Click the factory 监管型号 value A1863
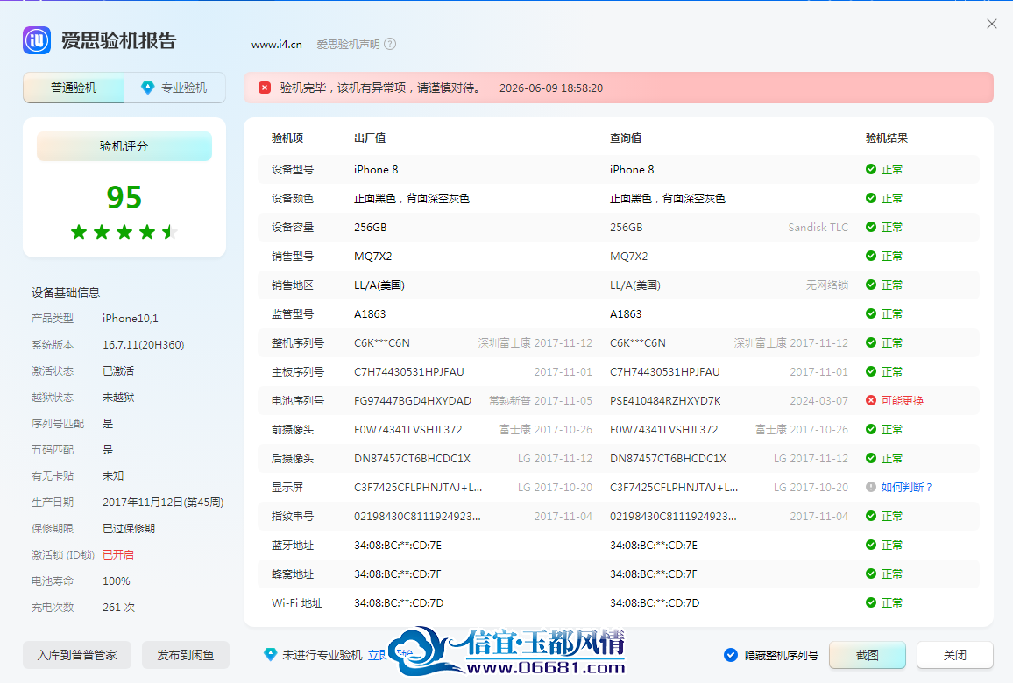Viewport: 1013px width, 683px height. [370, 313]
